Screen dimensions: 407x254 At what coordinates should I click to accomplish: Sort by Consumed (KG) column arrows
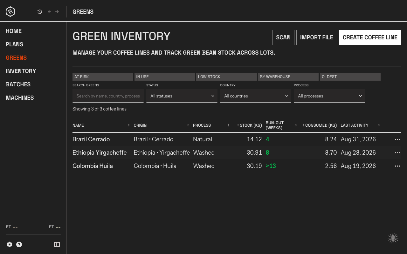pos(303,125)
